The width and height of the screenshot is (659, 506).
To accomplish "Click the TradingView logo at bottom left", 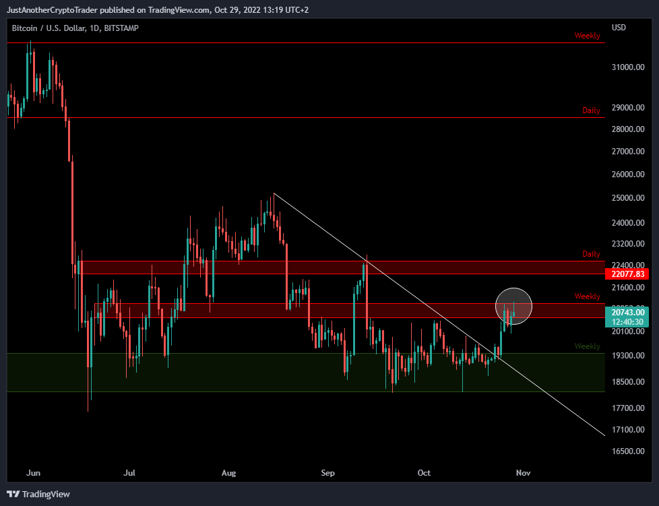I will click(38, 495).
